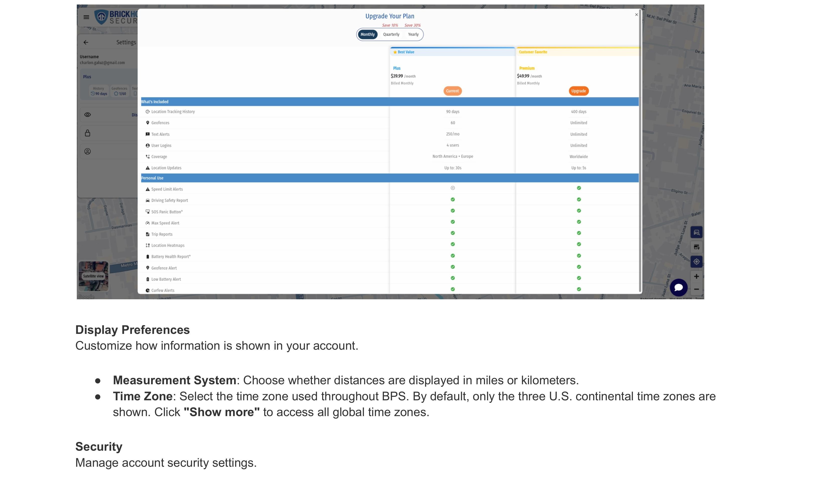
Task: Select Monthly billing option
Action: tap(367, 34)
